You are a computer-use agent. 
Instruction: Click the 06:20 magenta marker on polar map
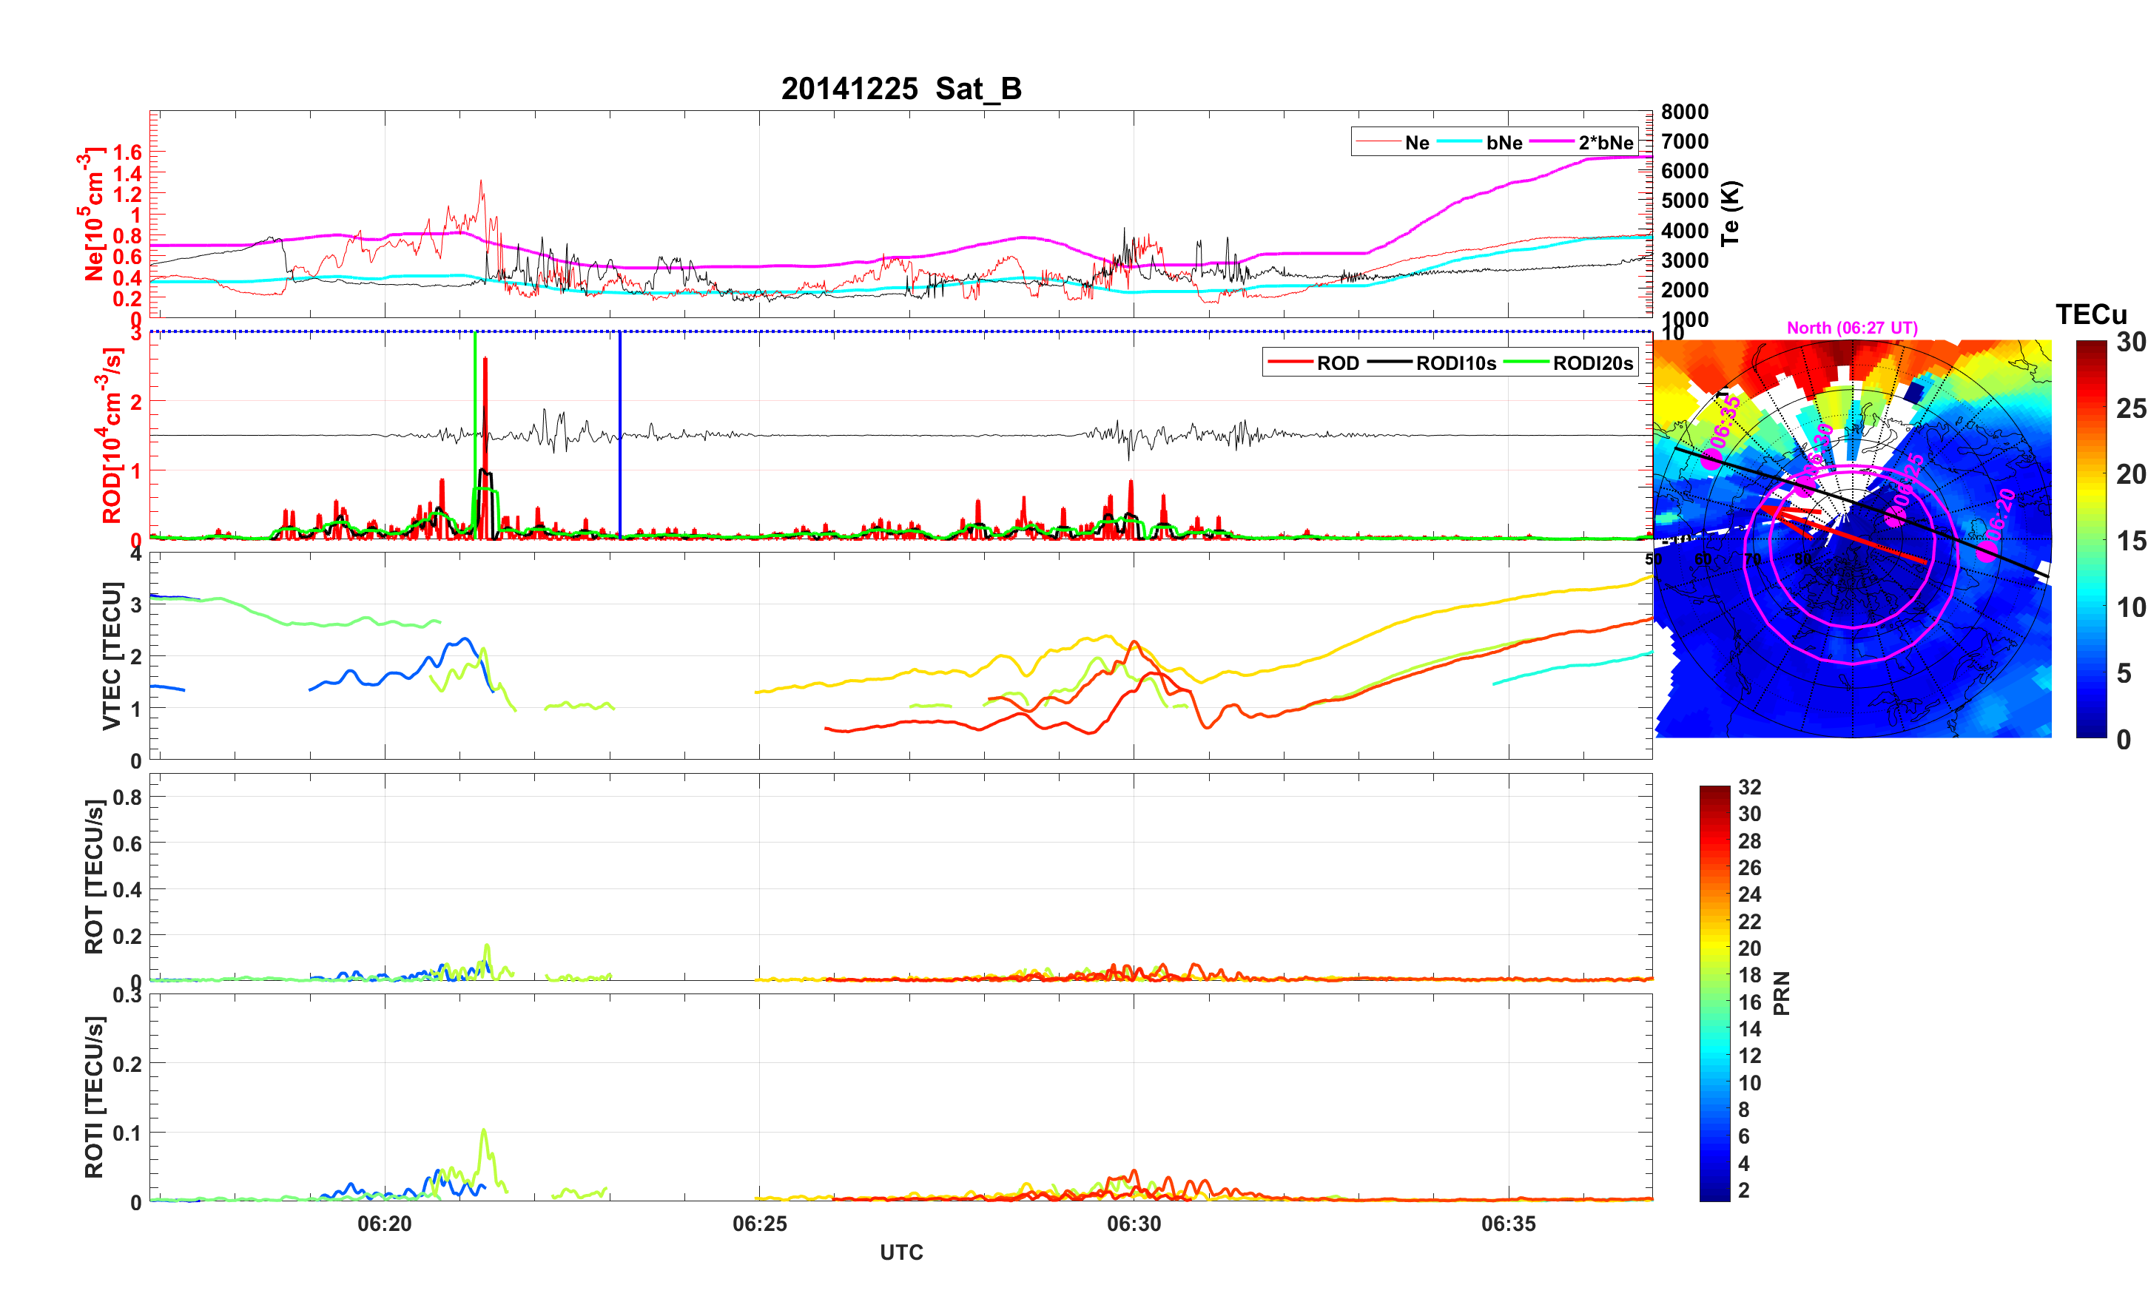coord(1985,551)
